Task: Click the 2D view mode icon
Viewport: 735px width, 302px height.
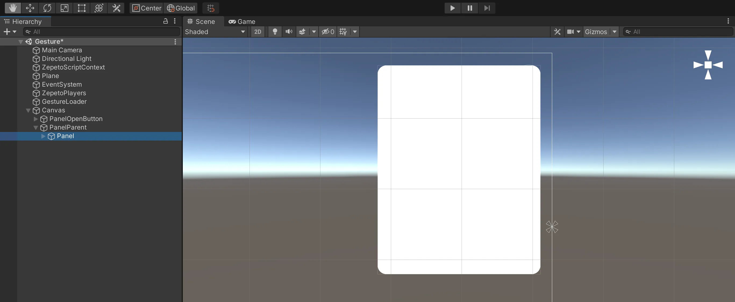Action: click(257, 32)
